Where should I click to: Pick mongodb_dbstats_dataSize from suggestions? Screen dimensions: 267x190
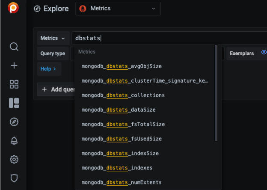118,110
